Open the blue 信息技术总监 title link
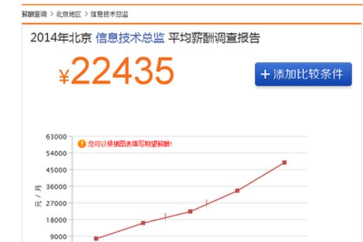Viewport: 363px width, 242px height. coord(130,38)
